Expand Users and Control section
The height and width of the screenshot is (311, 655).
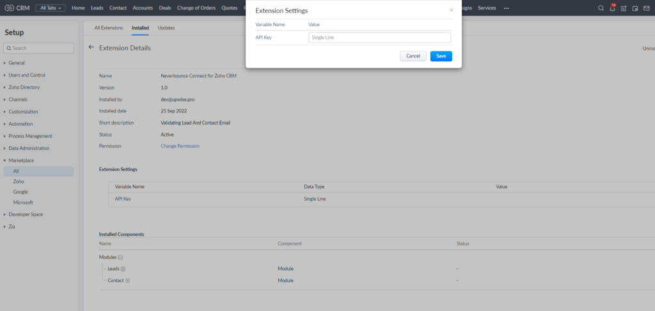[27, 75]
